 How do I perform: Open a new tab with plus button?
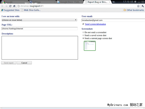point(114,2)
